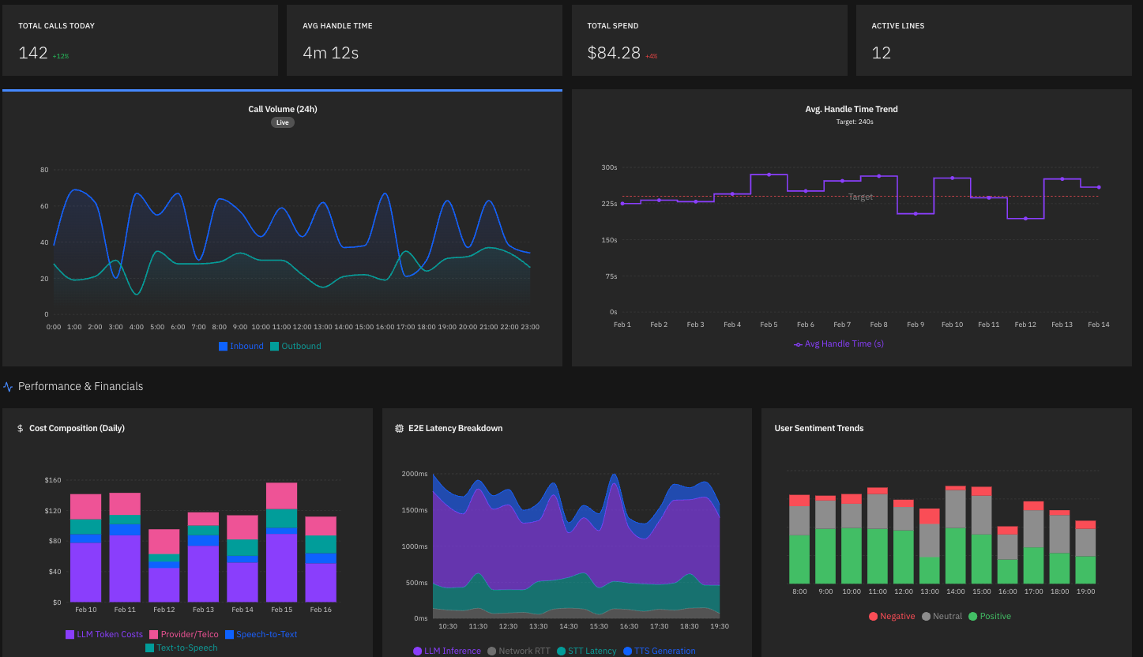Click the Feb 5 handle time data point
The image size is (1143, 657).
coord(769,175)
